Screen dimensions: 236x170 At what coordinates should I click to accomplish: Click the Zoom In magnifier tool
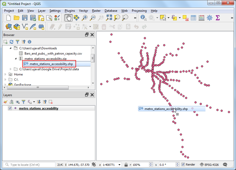pos(85,18)
